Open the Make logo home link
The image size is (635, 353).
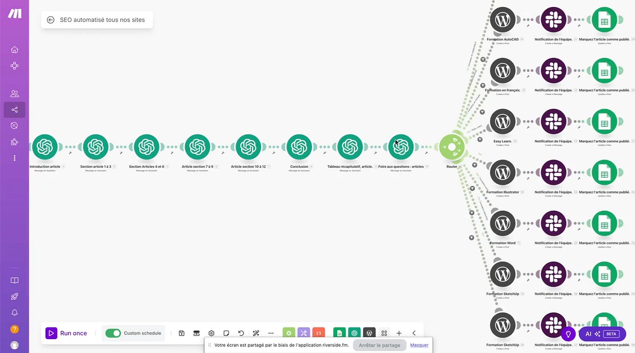14,13
